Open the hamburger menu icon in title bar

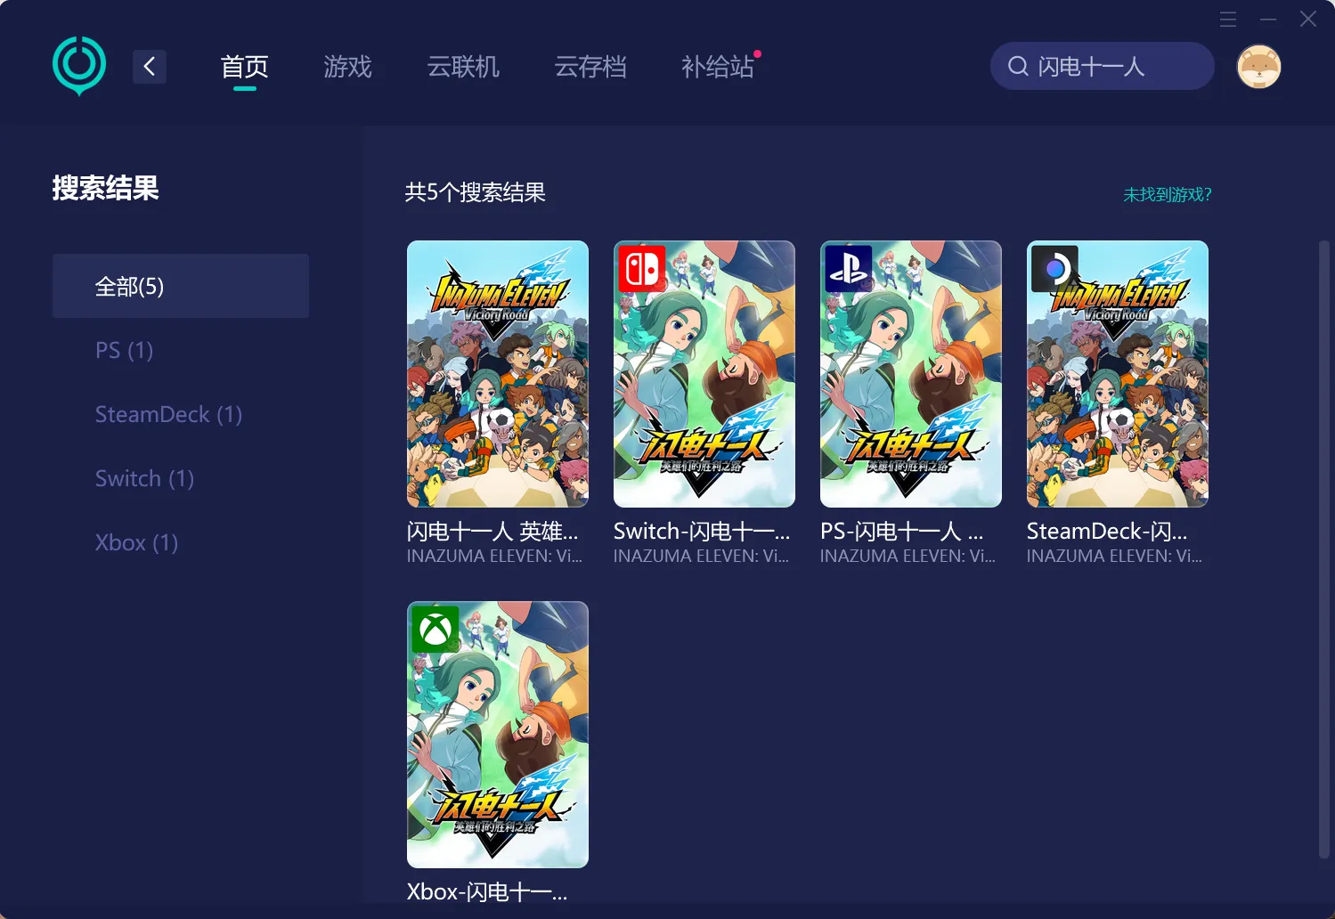[1228, 19]
